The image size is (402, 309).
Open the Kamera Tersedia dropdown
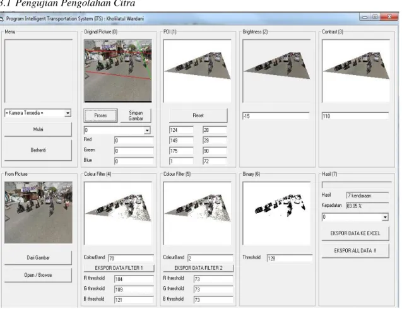tap(68, 113)
